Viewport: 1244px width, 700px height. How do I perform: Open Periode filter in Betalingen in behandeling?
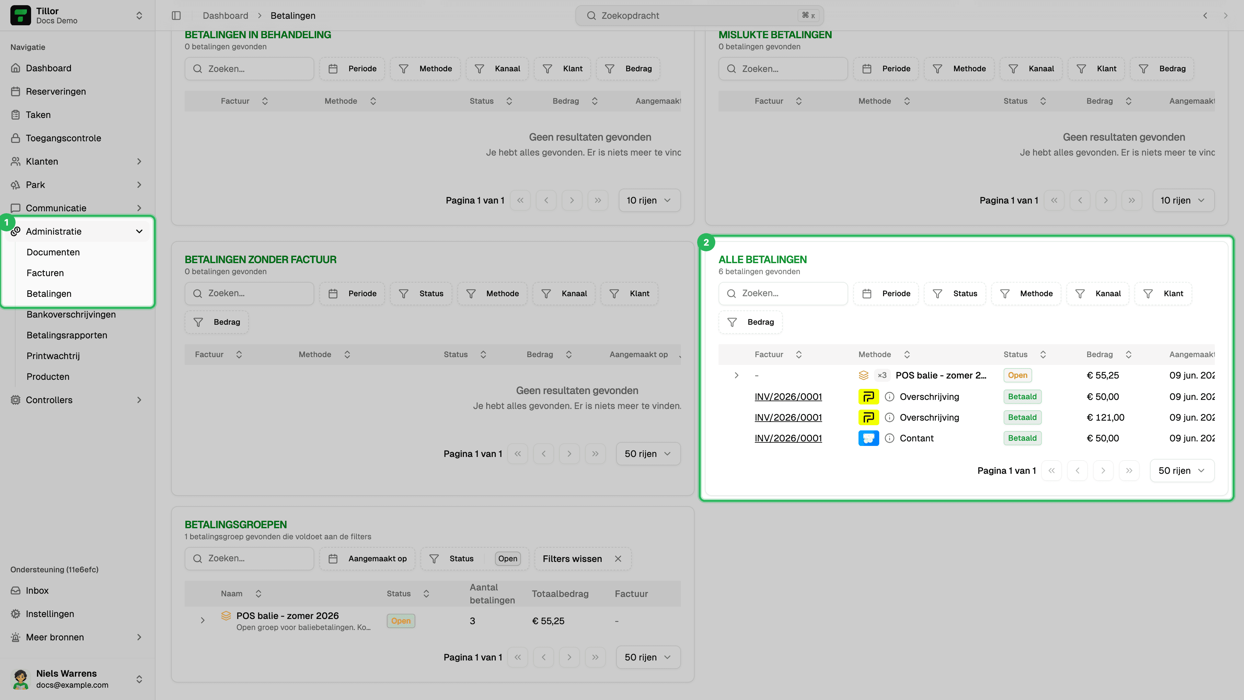pos(352,69)
